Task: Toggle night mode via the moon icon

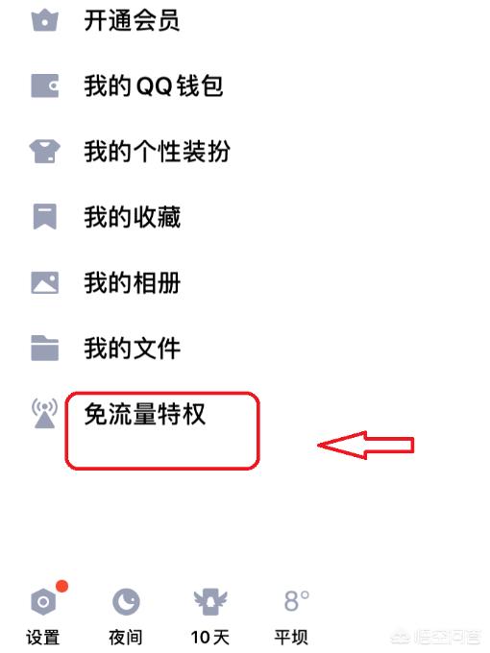Action: coord(126,602)
